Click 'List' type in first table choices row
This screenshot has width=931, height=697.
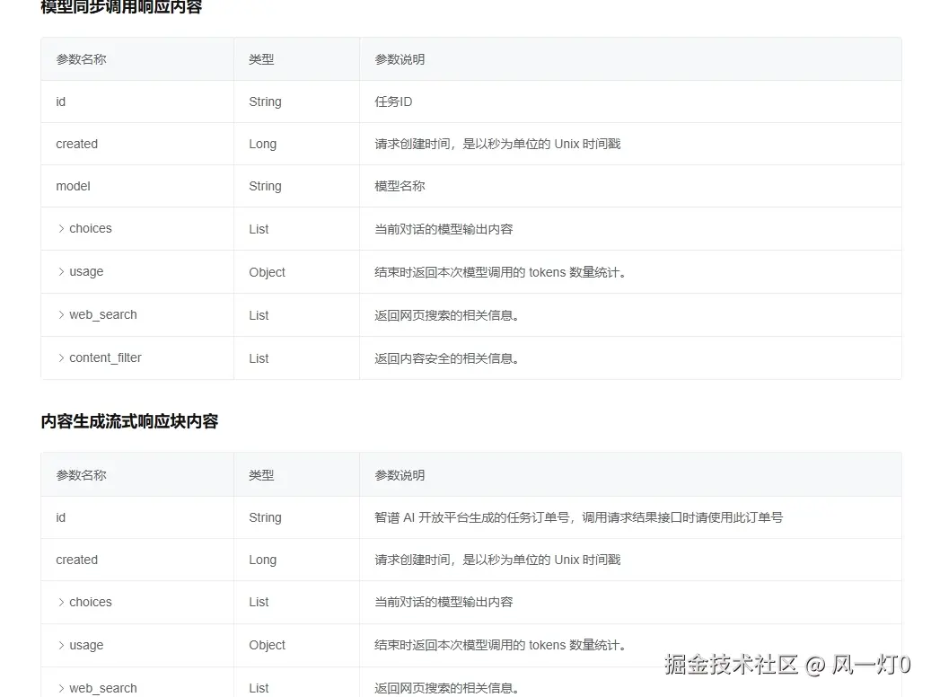coord(259,229)
